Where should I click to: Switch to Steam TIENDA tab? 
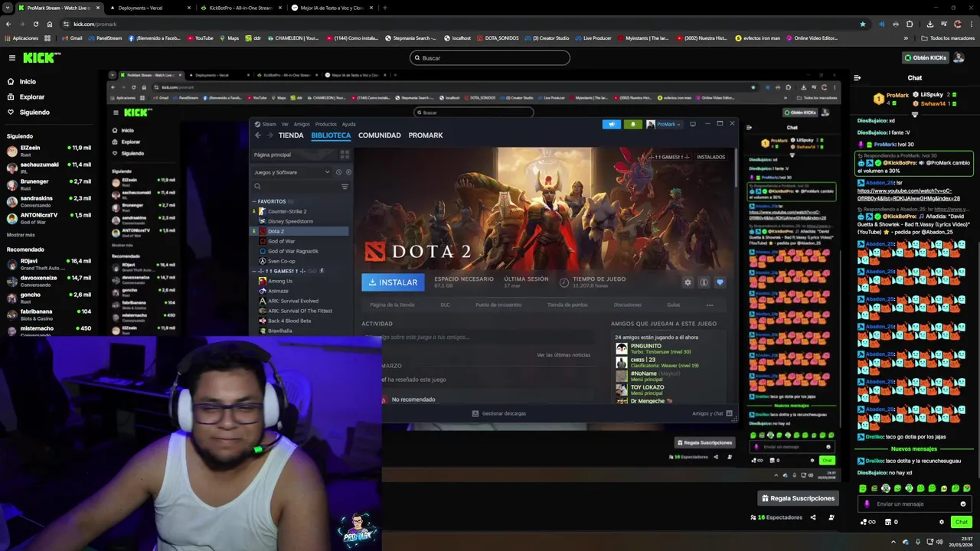(291, 135)
